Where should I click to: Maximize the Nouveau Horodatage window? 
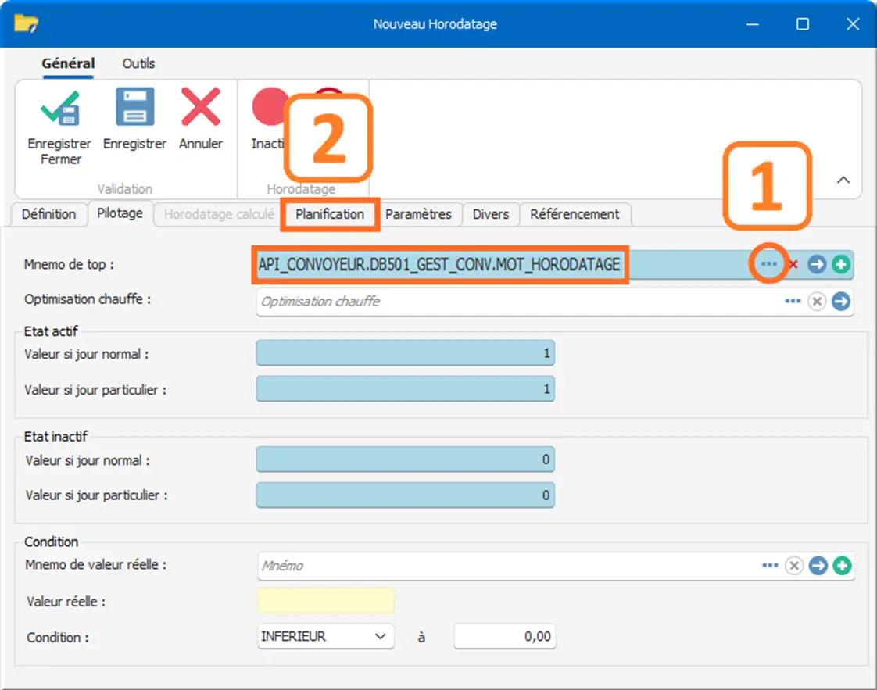[802, 24]
